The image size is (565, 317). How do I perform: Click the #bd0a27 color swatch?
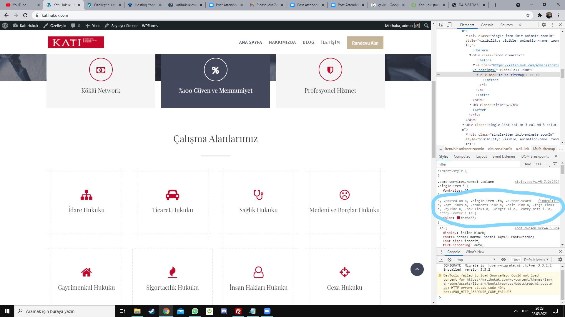(458, 218)
